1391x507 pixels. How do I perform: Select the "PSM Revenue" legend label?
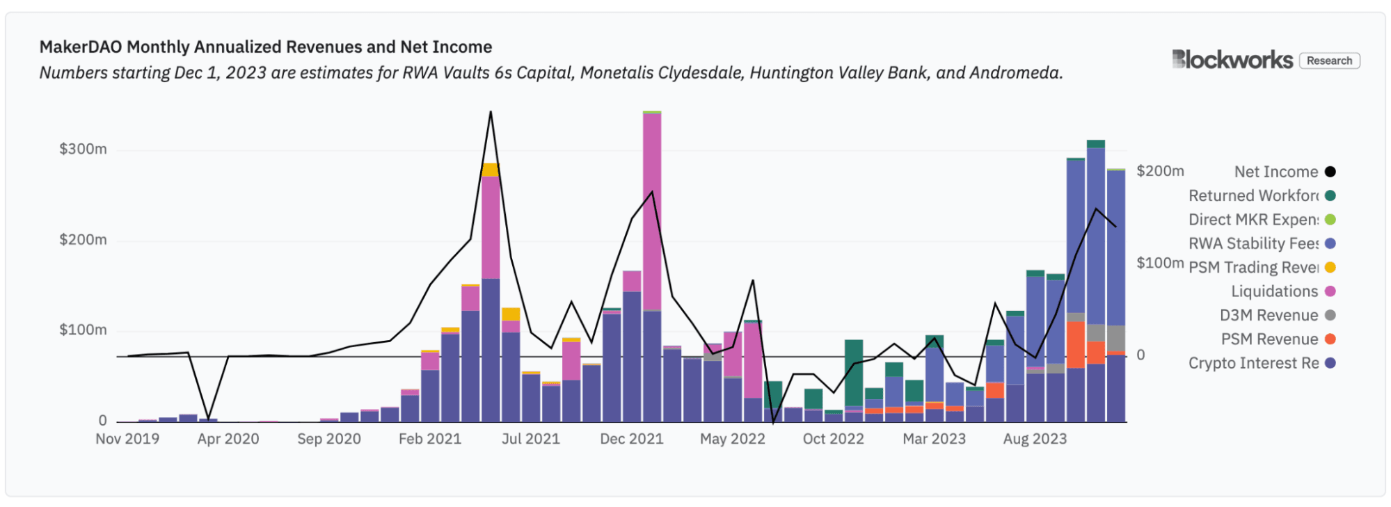click(x=1270, y=339)
